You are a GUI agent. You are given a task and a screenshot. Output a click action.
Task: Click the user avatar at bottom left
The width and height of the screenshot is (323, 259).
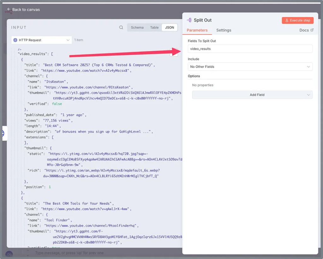click(x=9, y=254)
